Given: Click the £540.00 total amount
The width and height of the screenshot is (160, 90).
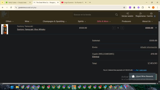Looking at the screenshot, I should [152, 63].
